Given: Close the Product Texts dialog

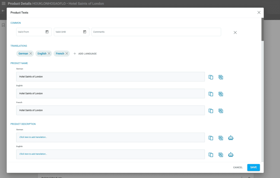Looking at the screenshot, I should (x=259, y=13).
